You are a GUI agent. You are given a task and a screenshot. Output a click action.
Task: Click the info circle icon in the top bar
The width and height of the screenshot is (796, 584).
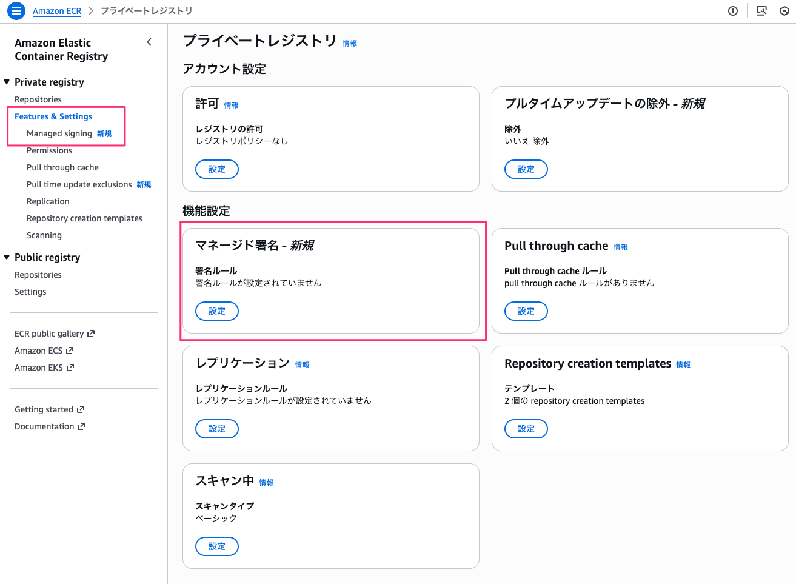(733, 11)
